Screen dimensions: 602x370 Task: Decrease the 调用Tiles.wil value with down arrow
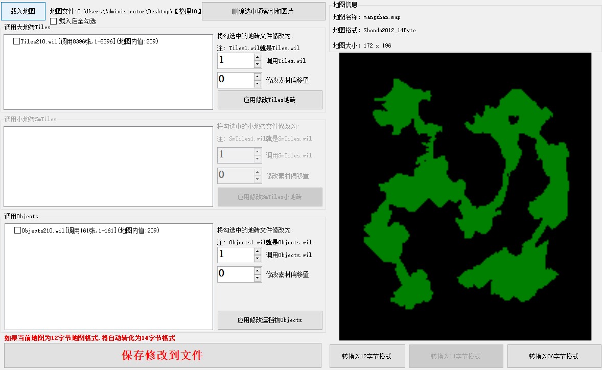pyautogui.click(x=258, y=64)
